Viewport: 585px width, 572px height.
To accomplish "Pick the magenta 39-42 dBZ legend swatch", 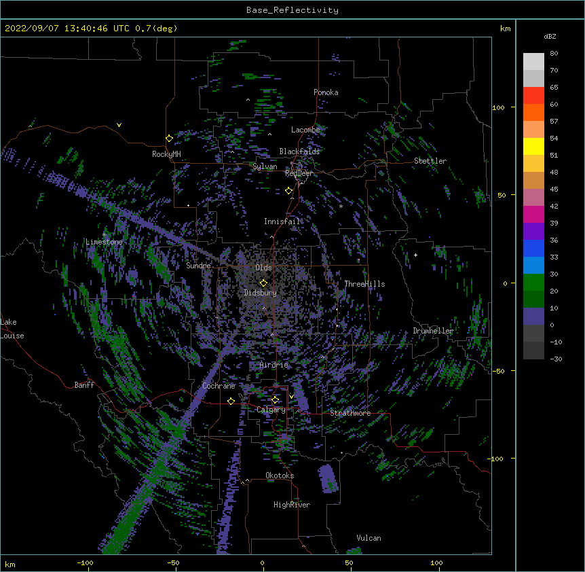I will (x=533, y=214).
